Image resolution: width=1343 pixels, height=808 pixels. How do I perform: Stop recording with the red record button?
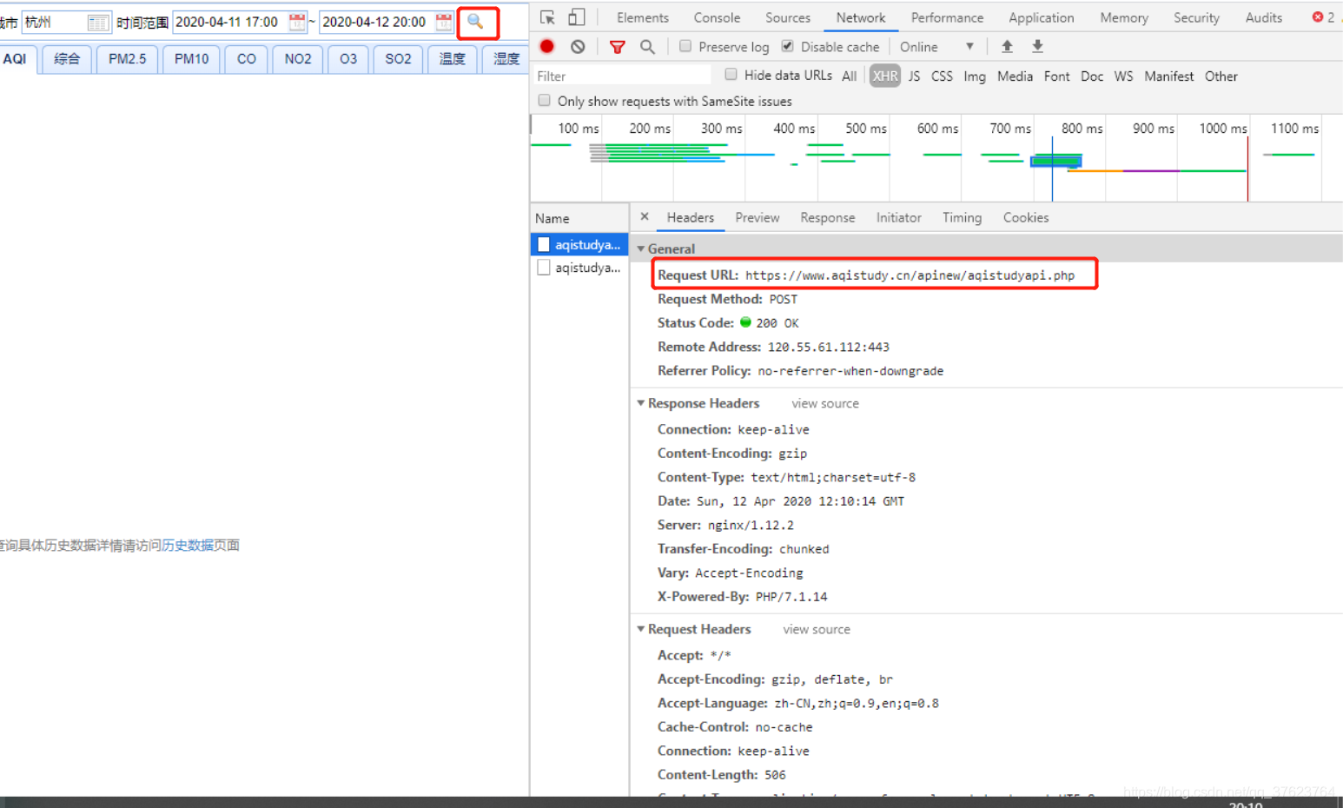(x=547, y=47)
